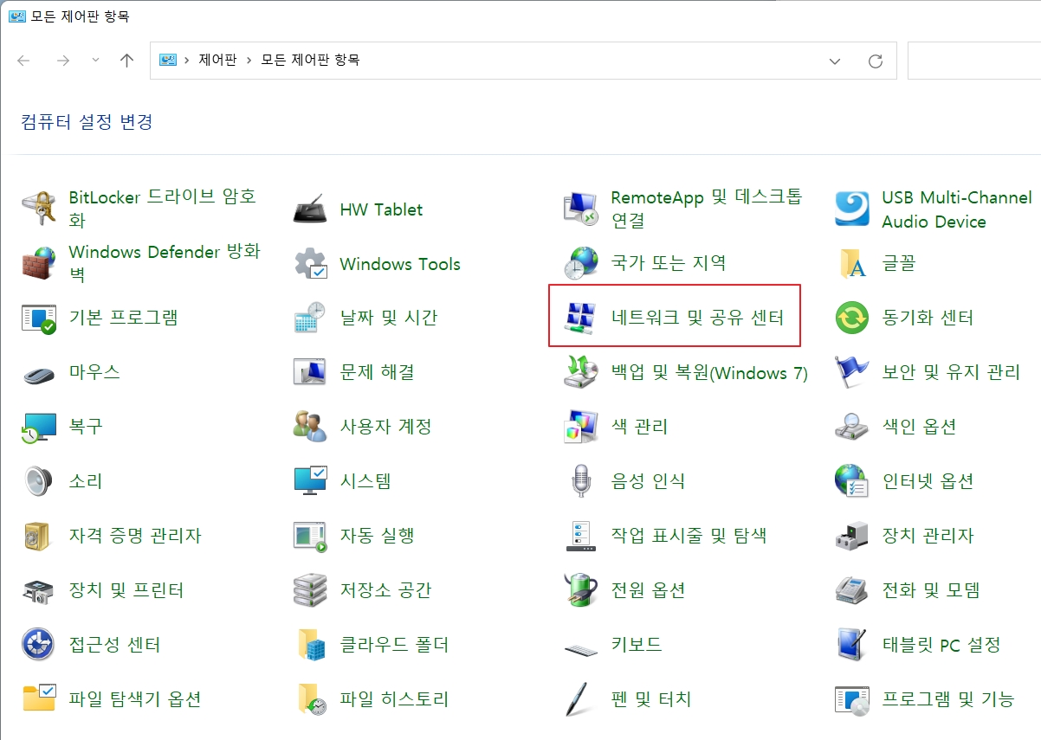Screen dimensions: 1041x740
Task: Open the 국가 또는 지역 globe icon
Action: click(x=581, y=263)
